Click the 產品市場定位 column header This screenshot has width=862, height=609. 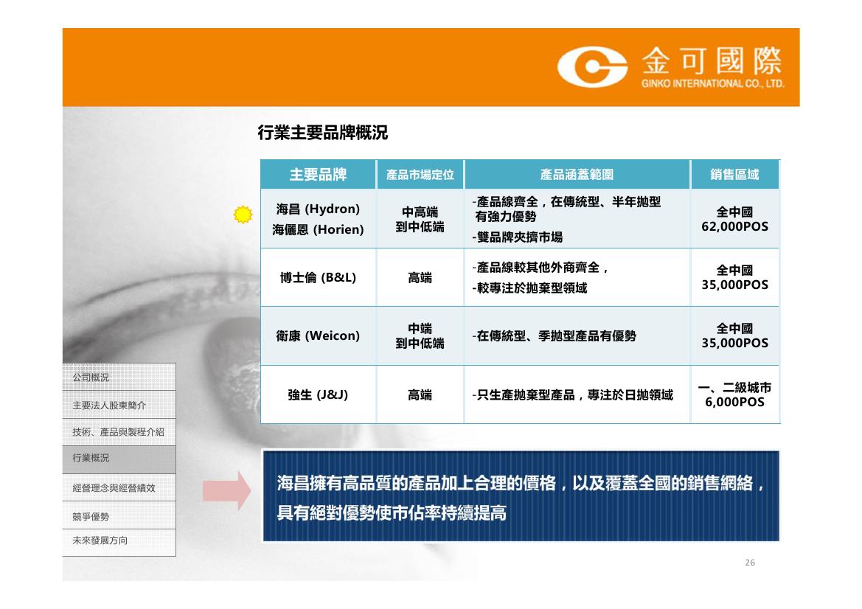[x=420, y=175]
